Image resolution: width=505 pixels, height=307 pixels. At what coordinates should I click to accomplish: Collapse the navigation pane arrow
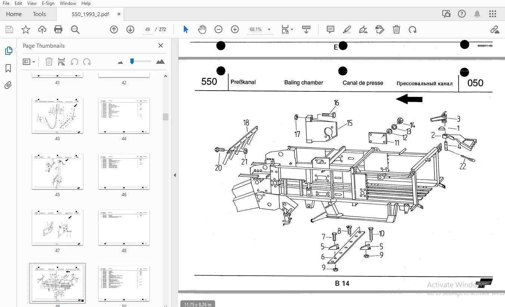coord(175,175)
